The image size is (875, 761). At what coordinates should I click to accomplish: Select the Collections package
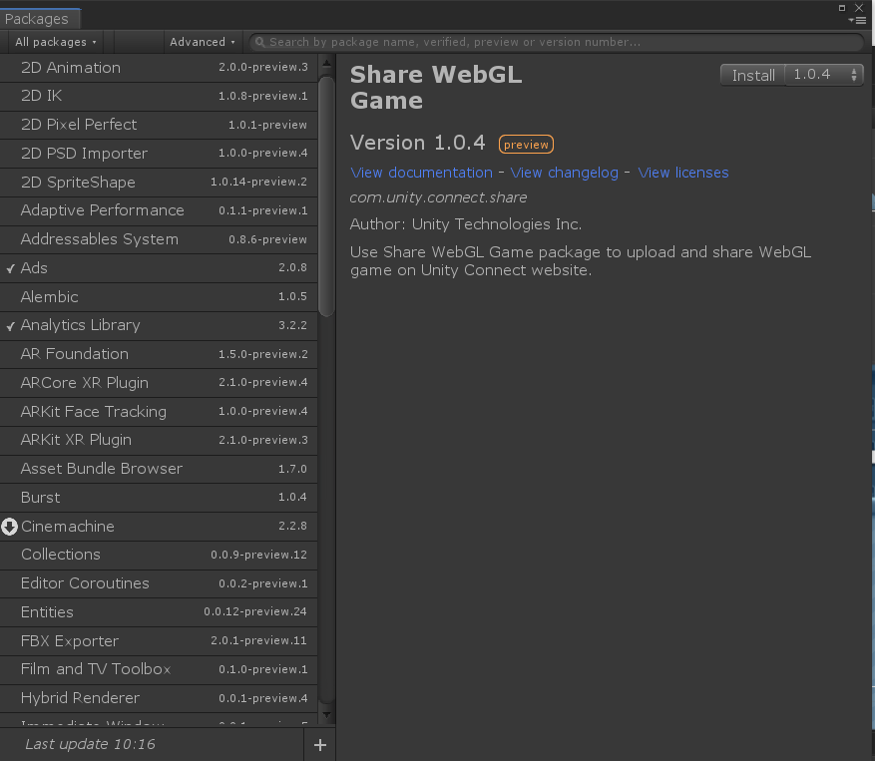tap(159, 555)
